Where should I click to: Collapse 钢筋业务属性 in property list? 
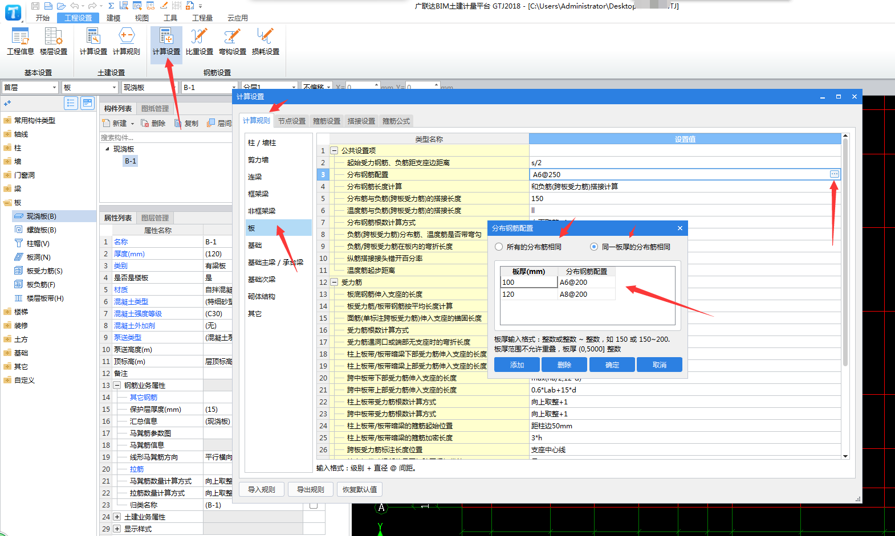(x=117, y=385)
